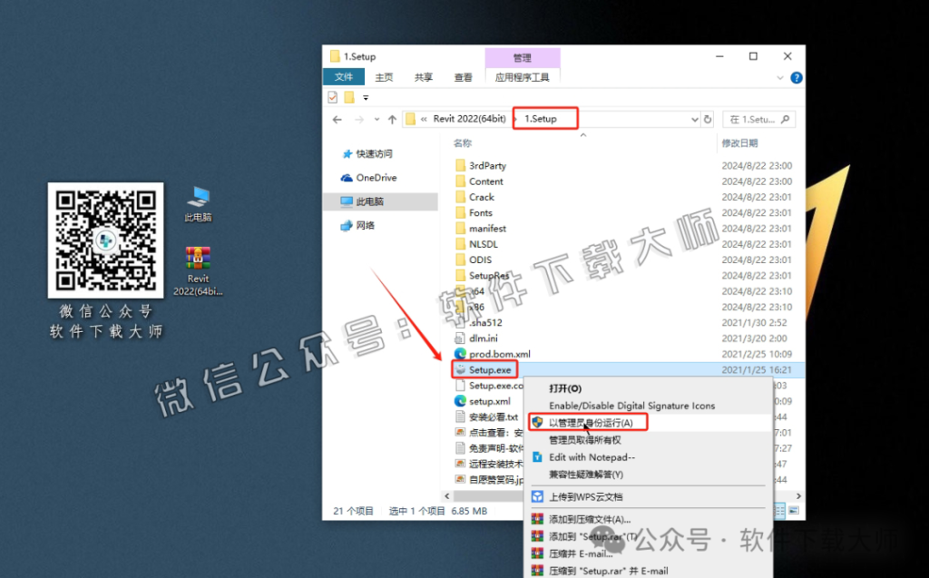929x578 pixels.
Task: Click the Notepad icon next to Edit with Notepad
Action: tap(538, 457)
